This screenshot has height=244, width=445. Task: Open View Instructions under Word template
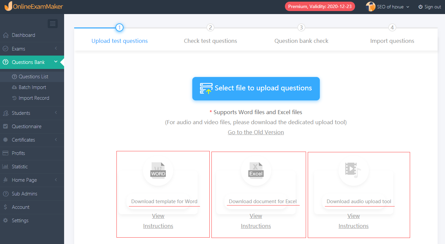pyautogui.click(x=158, y=221)
